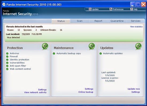Click the Online backup link
The height and width of the screenshot is (106, 147).
pos(86,92)
